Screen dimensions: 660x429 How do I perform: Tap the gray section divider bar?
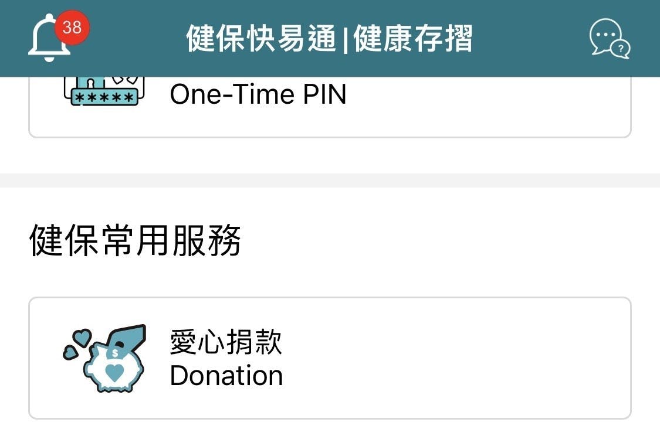pos(330,180)
